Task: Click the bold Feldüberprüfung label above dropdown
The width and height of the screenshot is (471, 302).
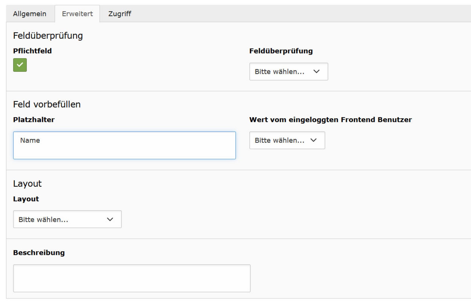Action: click(x=281, y=51)
